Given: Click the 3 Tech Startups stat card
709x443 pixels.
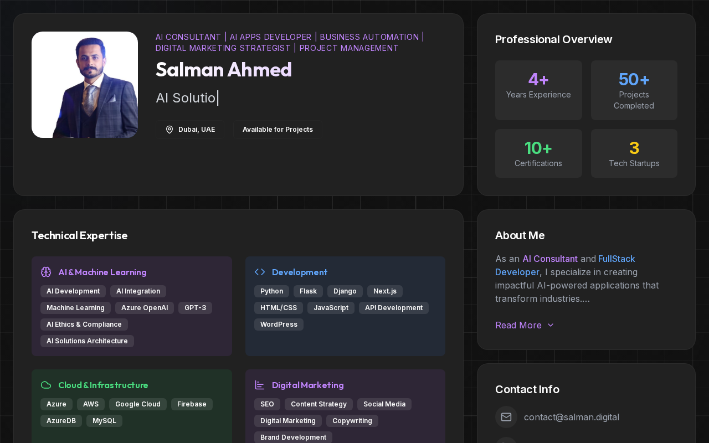Looking at the screenshot, I should tap(634, 153).
